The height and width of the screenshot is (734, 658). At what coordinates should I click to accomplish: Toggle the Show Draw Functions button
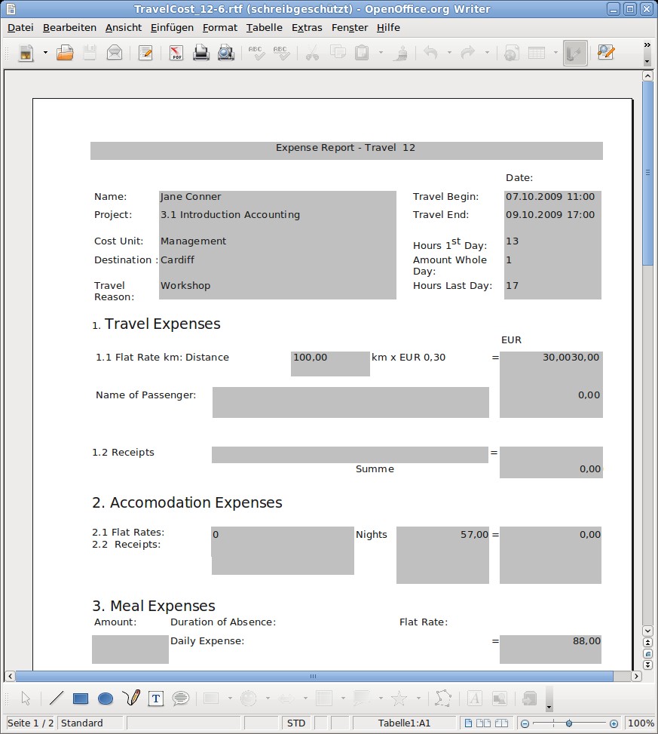(x=575, y=53)
